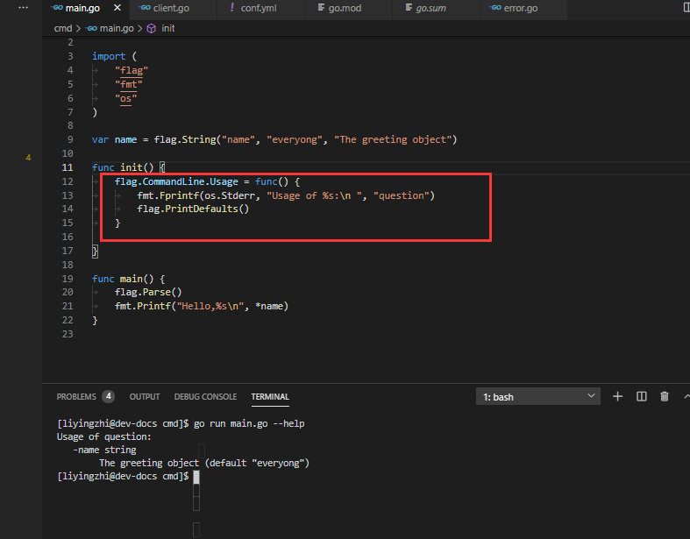This screenshot has width=690, height=539.
Task: Click the Go icon on main.go tab
Action: tap(57, 8)
